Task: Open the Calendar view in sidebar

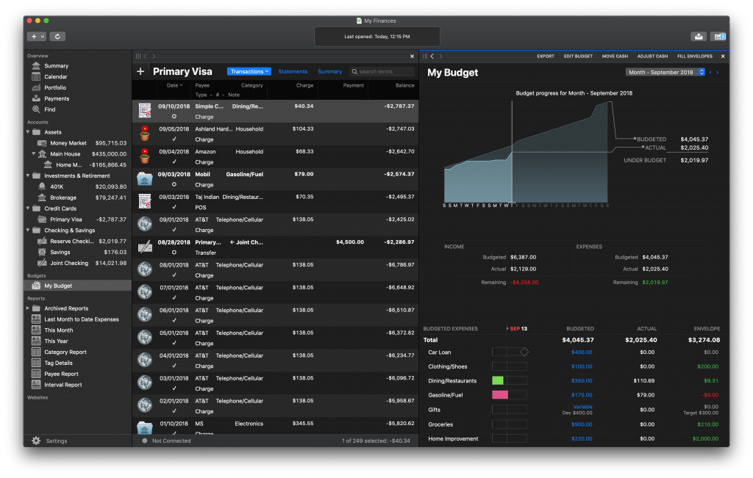Action: pyautogui.click(x=36, y=77)
